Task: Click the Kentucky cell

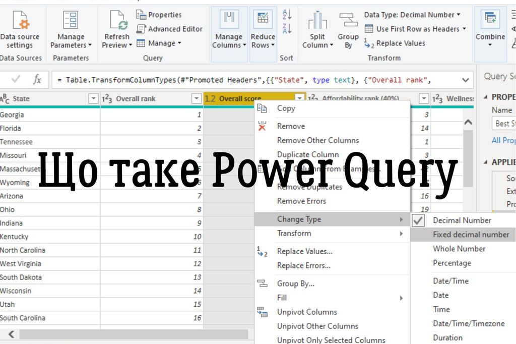Action: point(50,237)
